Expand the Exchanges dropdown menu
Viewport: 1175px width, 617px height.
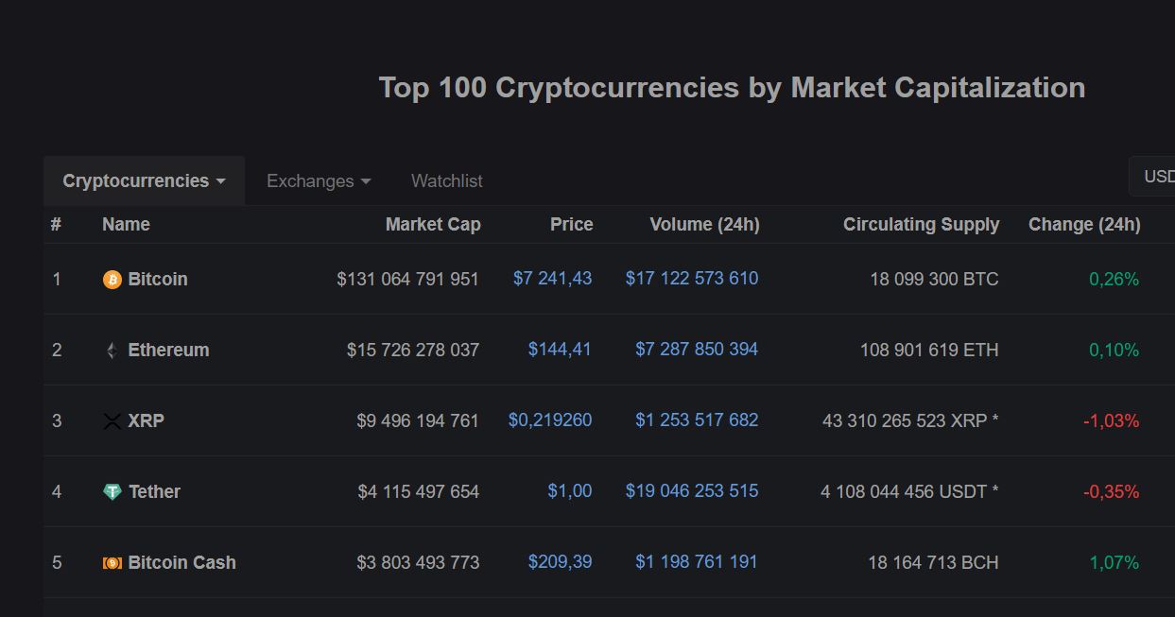click(319, 180)
